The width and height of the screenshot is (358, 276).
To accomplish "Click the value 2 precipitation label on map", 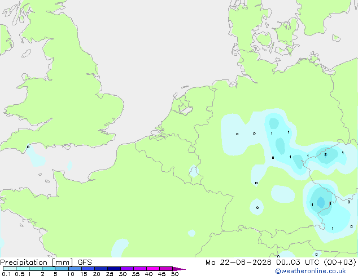I will coord(325,155).
